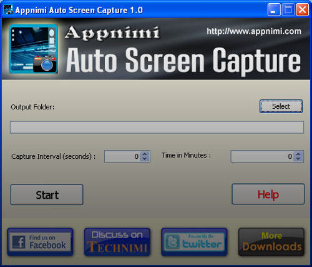The height and width of the screenshot is (267, 312).
Task: Close the Appnimi Auto Screen Capture window
Action: click(302, 10)
